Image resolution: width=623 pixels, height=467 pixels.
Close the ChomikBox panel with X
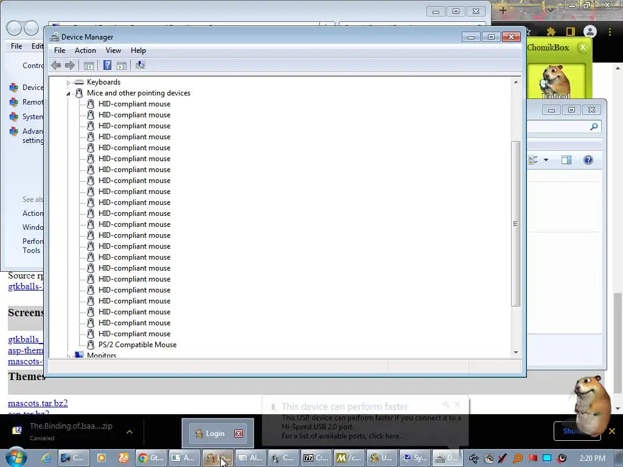coord(583,47)
